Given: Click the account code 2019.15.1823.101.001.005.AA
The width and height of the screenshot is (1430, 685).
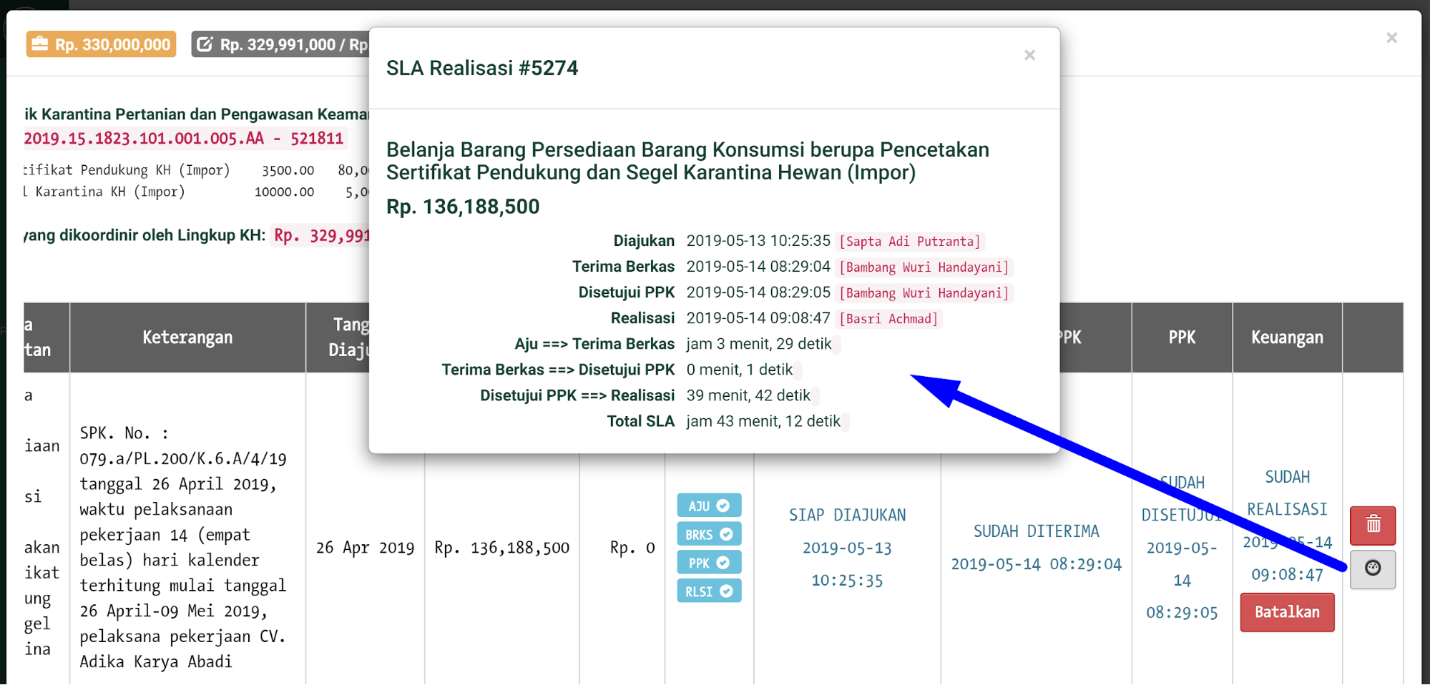Looking at the screenshot, I should [x=144, y=139].
